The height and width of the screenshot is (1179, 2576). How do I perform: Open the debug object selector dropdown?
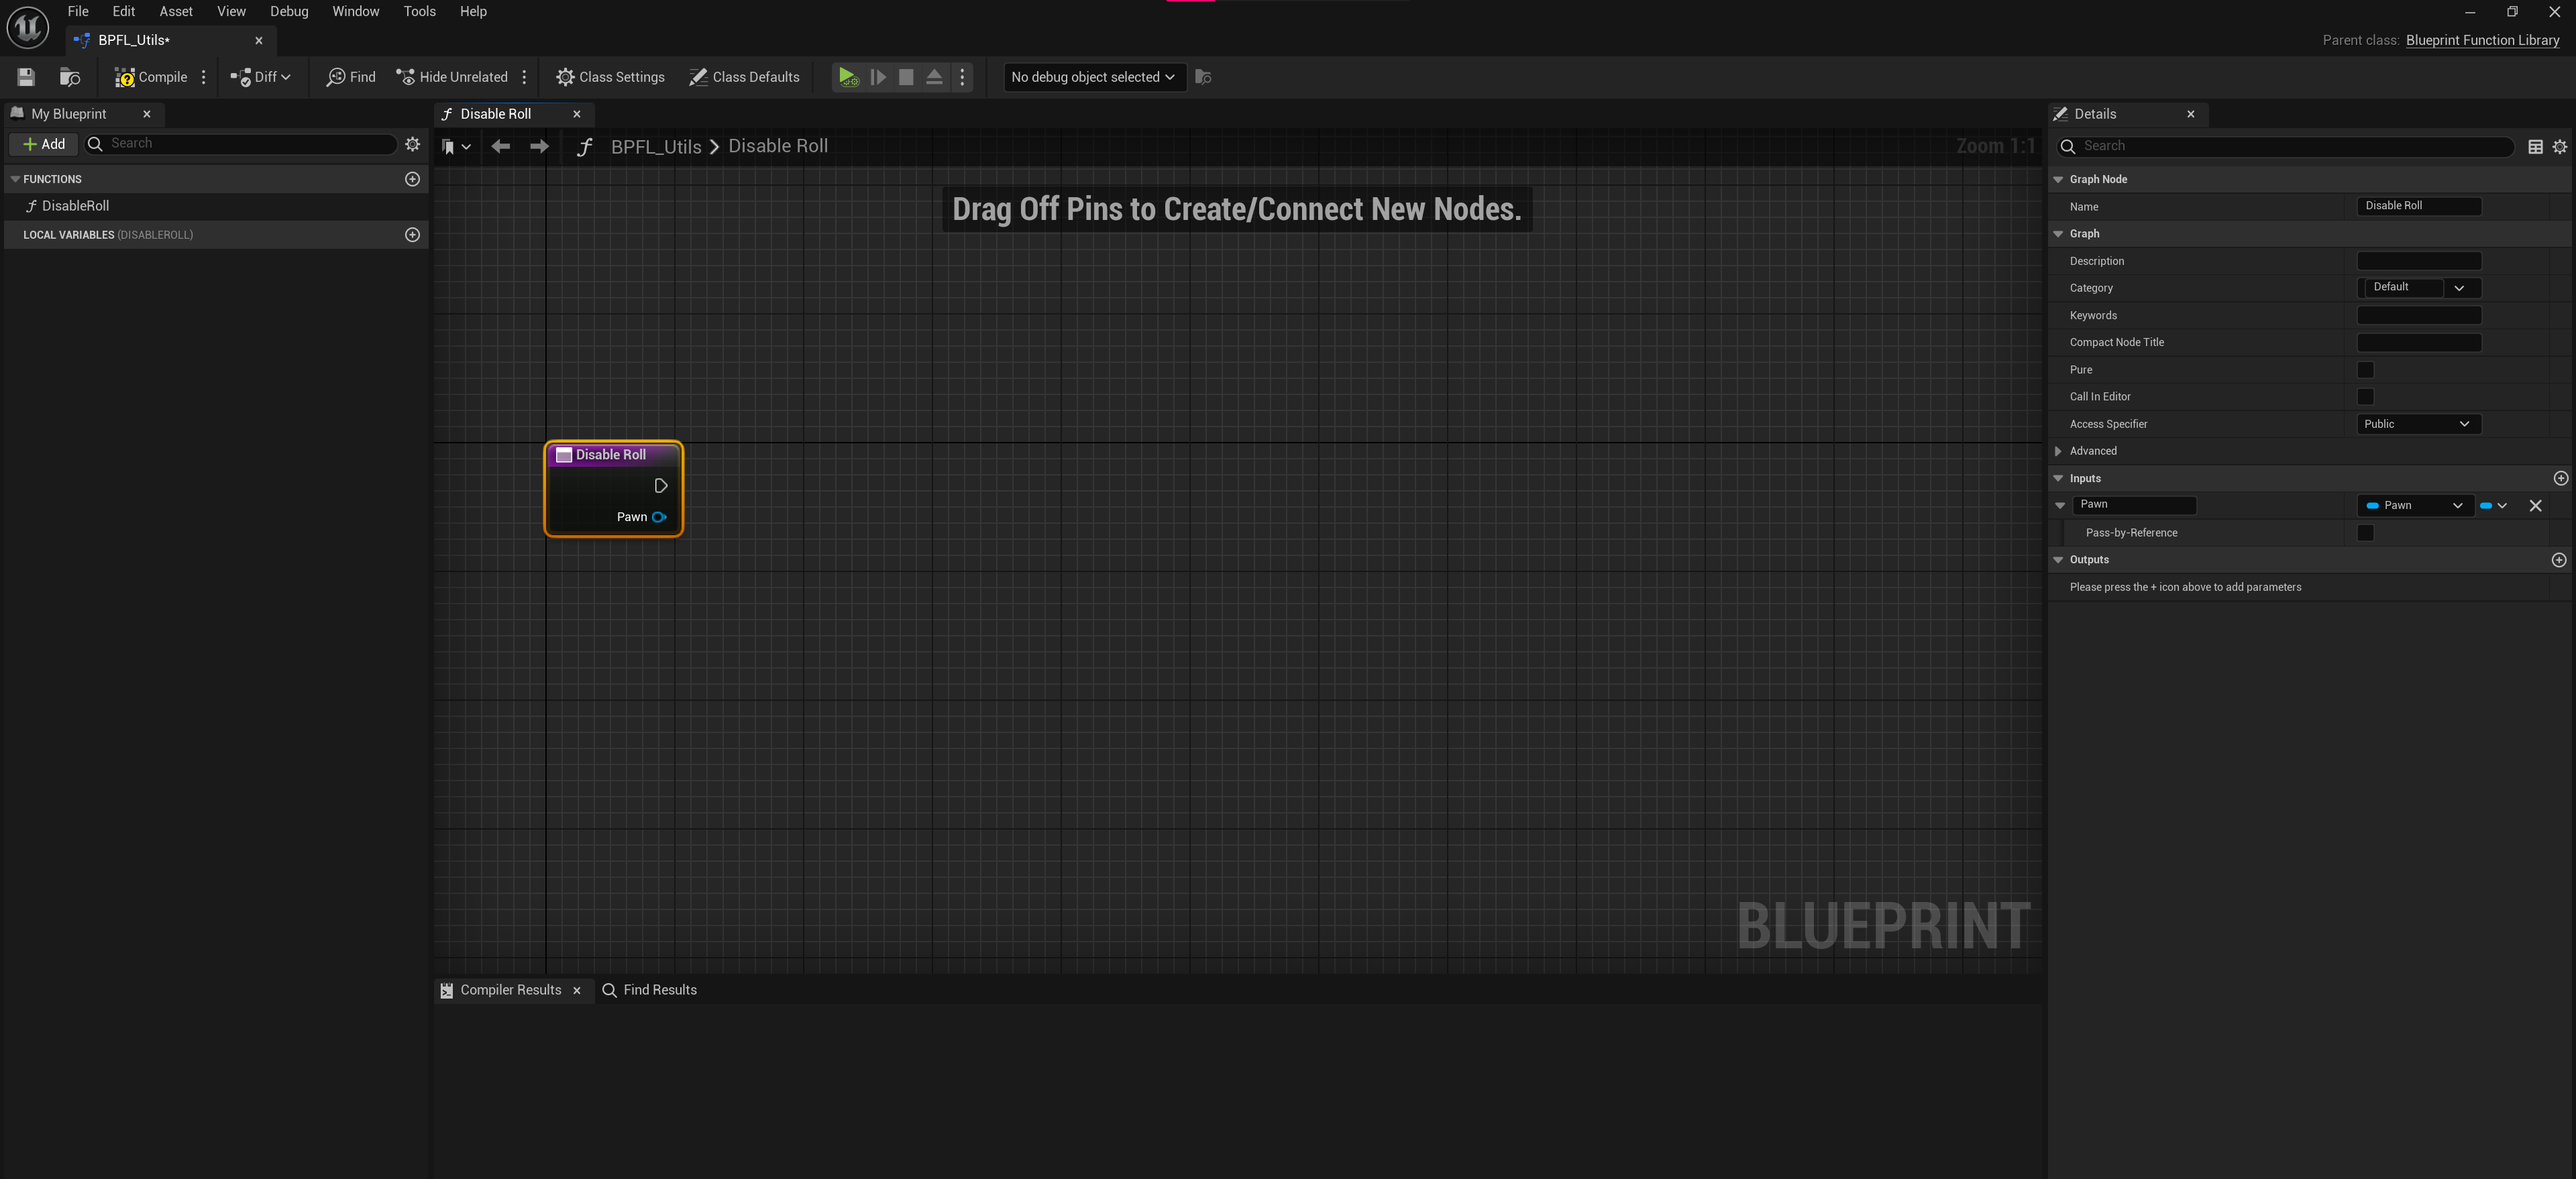point(1093,77)
